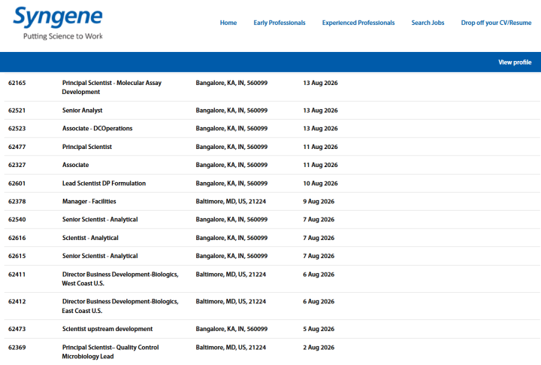Click Baltimore location for job 62378
The image size is (541, 365).
[x=231, y=202]
